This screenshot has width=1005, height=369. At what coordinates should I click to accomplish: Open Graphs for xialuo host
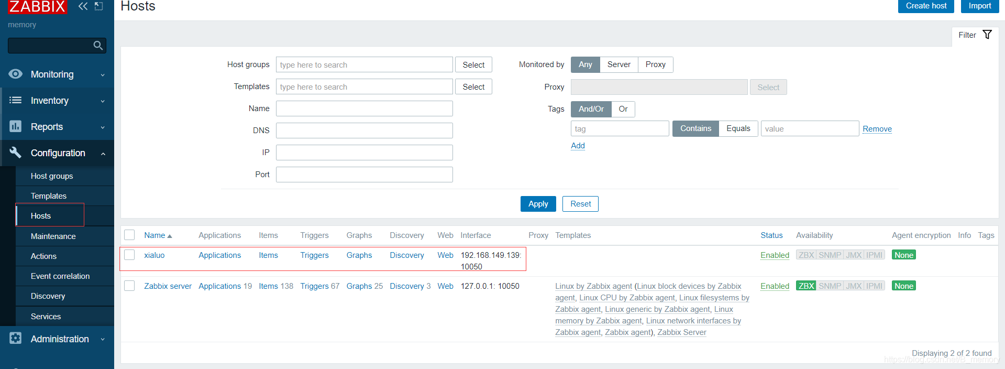point(359,255)
